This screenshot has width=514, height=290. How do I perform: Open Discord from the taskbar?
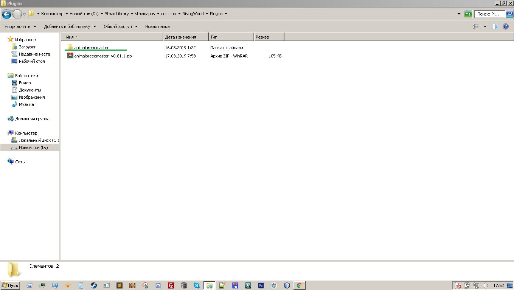(x=158, y=285)
